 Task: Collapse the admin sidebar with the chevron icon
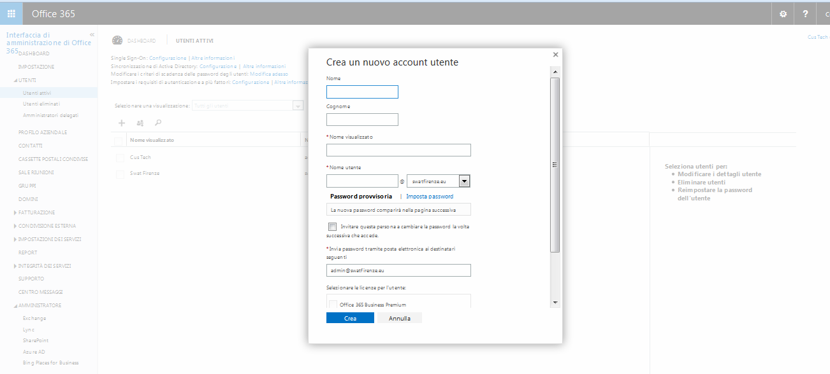click(91, 35)
